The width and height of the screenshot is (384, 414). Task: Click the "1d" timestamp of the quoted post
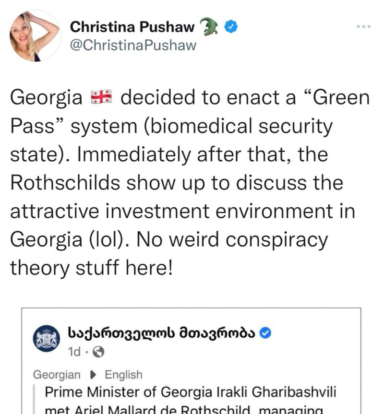74,352
